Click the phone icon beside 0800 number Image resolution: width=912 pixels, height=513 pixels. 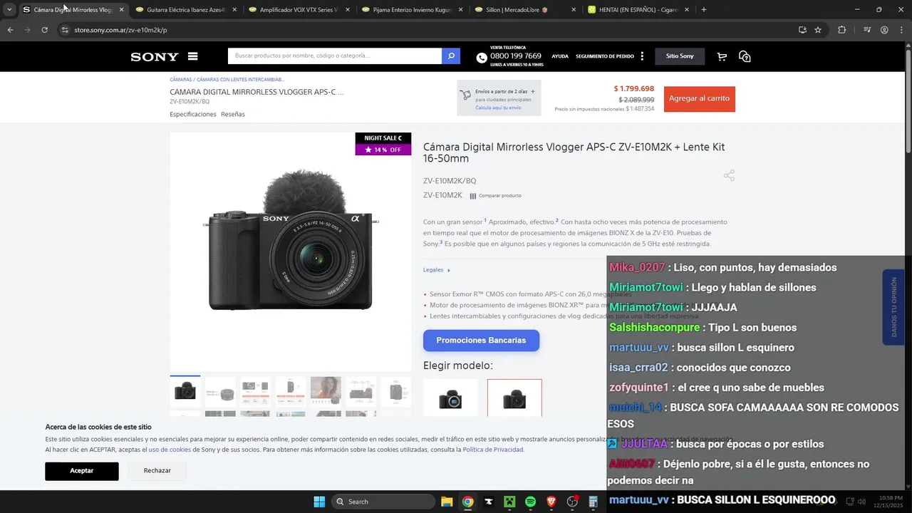tap(482, 58)
